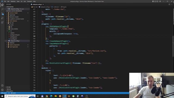Customize layout from the title bar
The height and width of the screenshot is (98, 174).
click(x=160, y=1)
